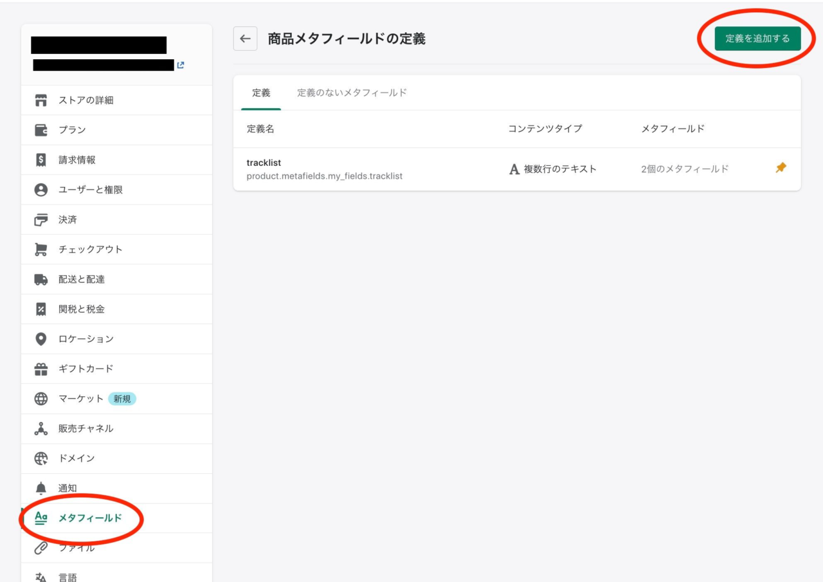Select 配送と配達 in the sidebar
The width and height of the screenshot is (823, 582).
(x=116, y=279)
